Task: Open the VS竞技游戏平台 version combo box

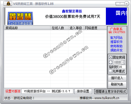Action: (47, 91)
